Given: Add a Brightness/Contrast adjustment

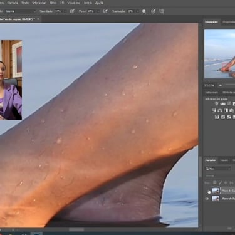Looking at the screenshot, I should (x=217, y=103).
